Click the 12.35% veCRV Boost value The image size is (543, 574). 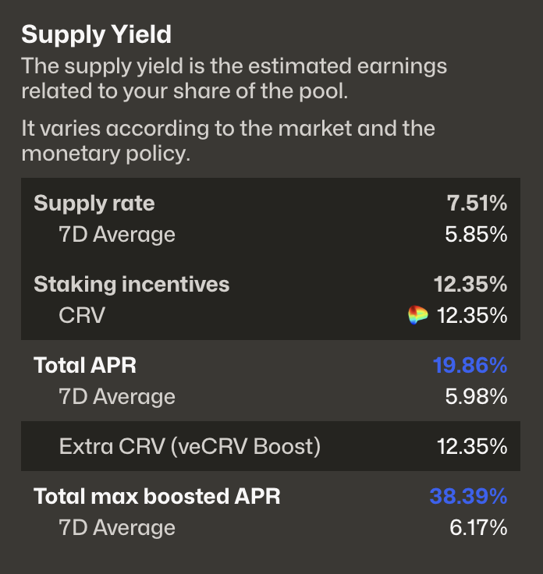(472, 447)
